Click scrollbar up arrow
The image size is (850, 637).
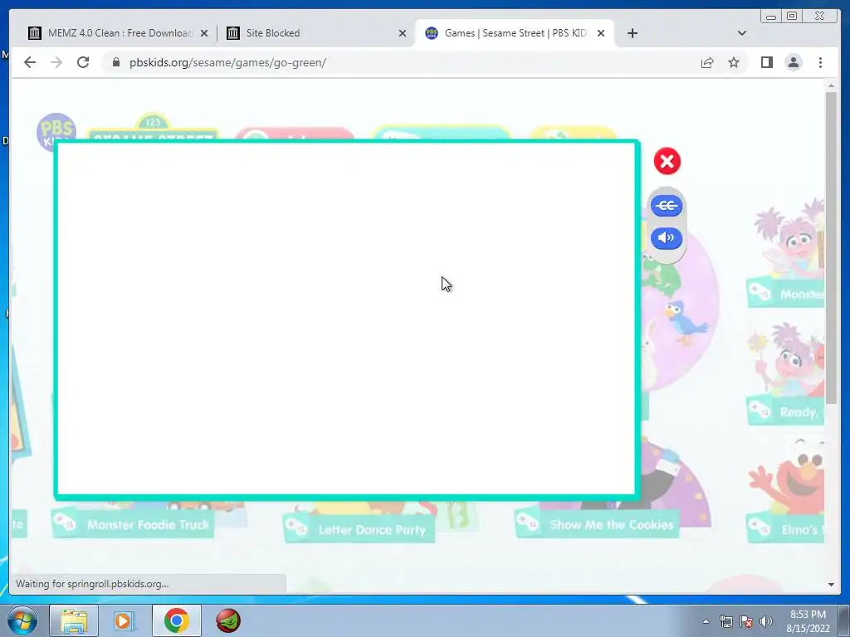tap(831, 85)
